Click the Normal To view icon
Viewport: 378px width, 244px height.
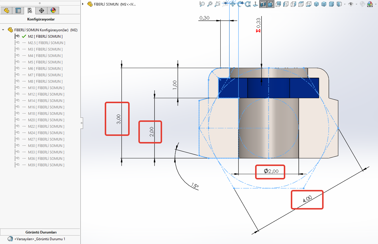coord(255,4)
